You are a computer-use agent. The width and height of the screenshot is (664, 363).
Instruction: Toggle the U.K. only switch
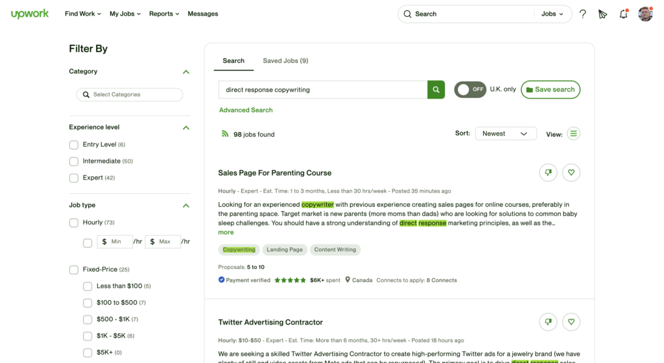click(x=470, y=89)
